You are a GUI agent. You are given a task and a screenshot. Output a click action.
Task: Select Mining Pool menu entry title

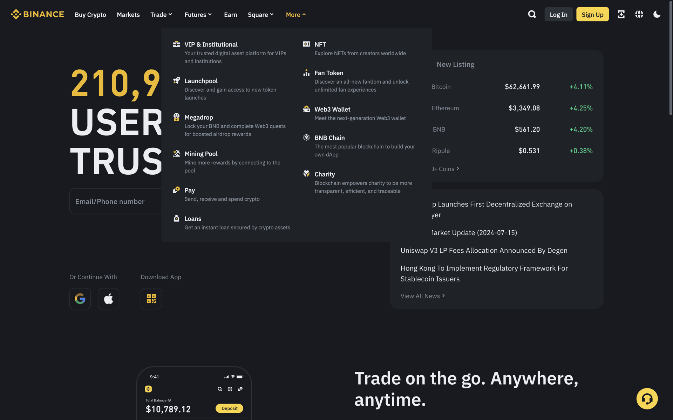201,153
